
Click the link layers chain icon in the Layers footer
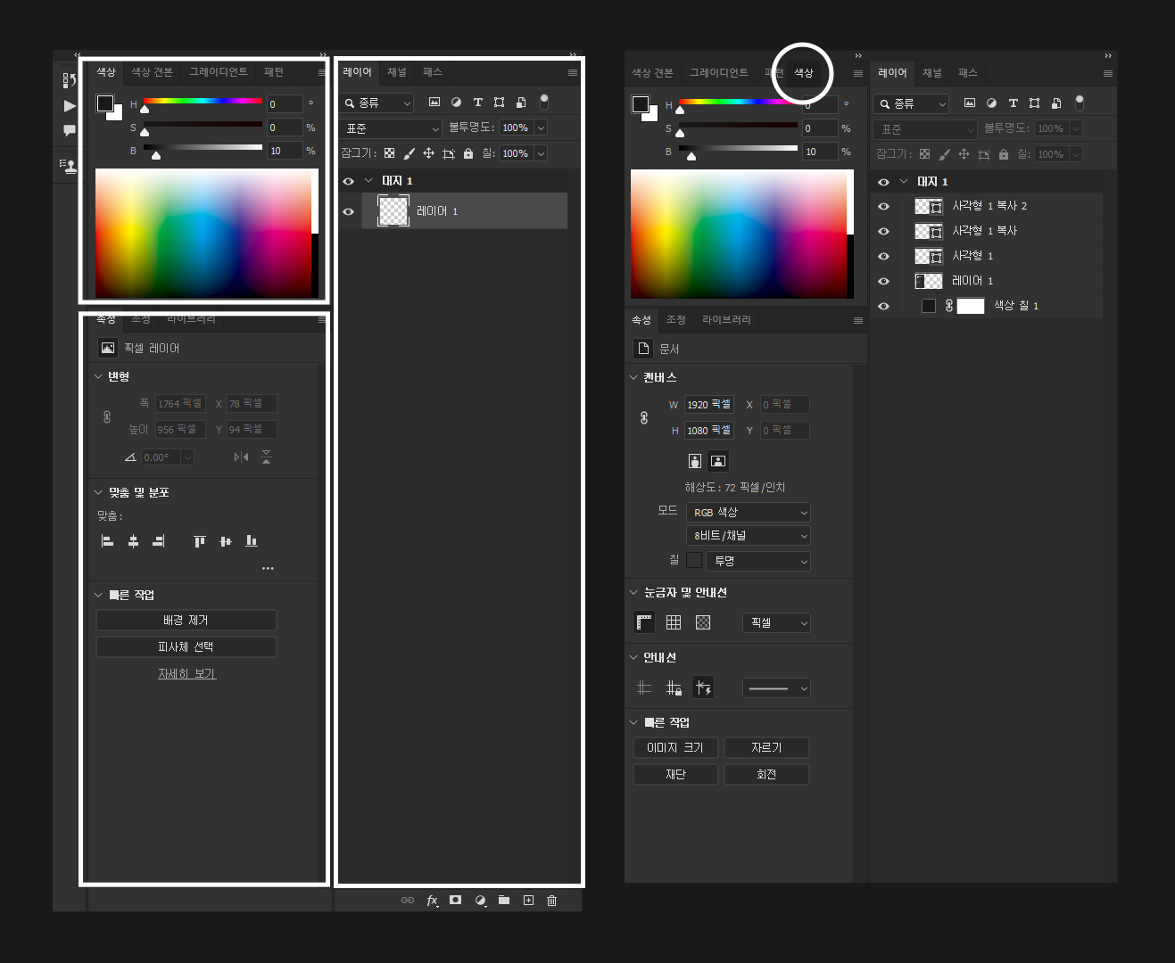[408, 901]
